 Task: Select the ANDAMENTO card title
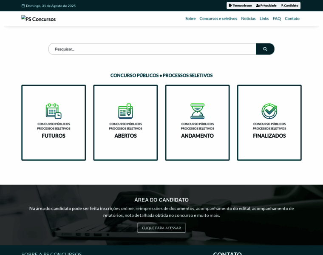coord(197,136)
